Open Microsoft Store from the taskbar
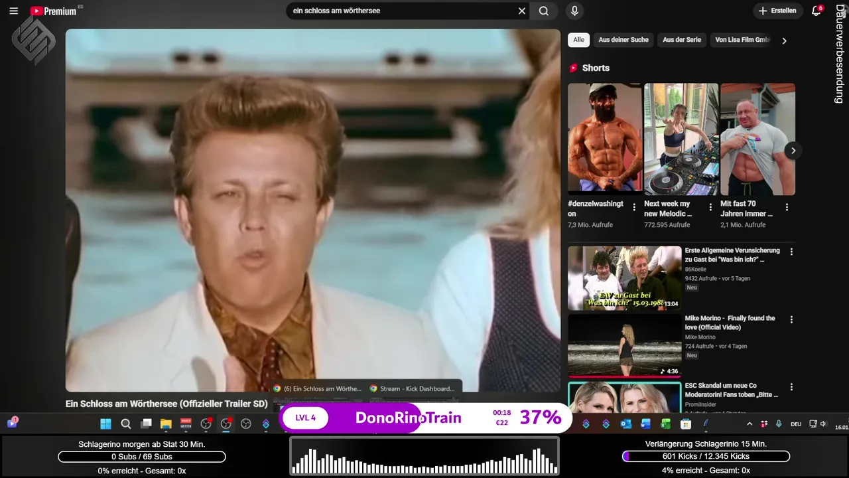 pyautogui.click(x=686, y=424)
